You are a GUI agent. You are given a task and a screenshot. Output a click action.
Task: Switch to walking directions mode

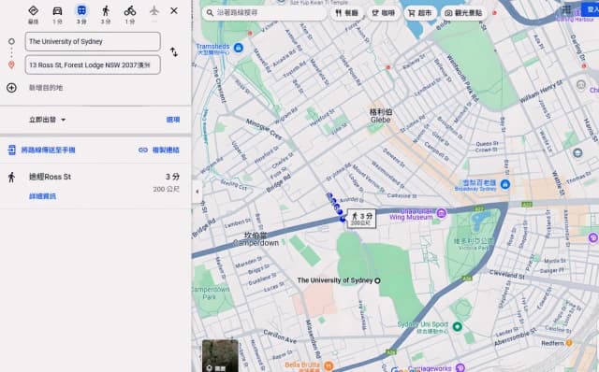(106, 11)
